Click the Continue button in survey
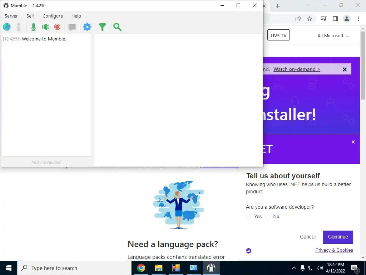 [338, 237]
